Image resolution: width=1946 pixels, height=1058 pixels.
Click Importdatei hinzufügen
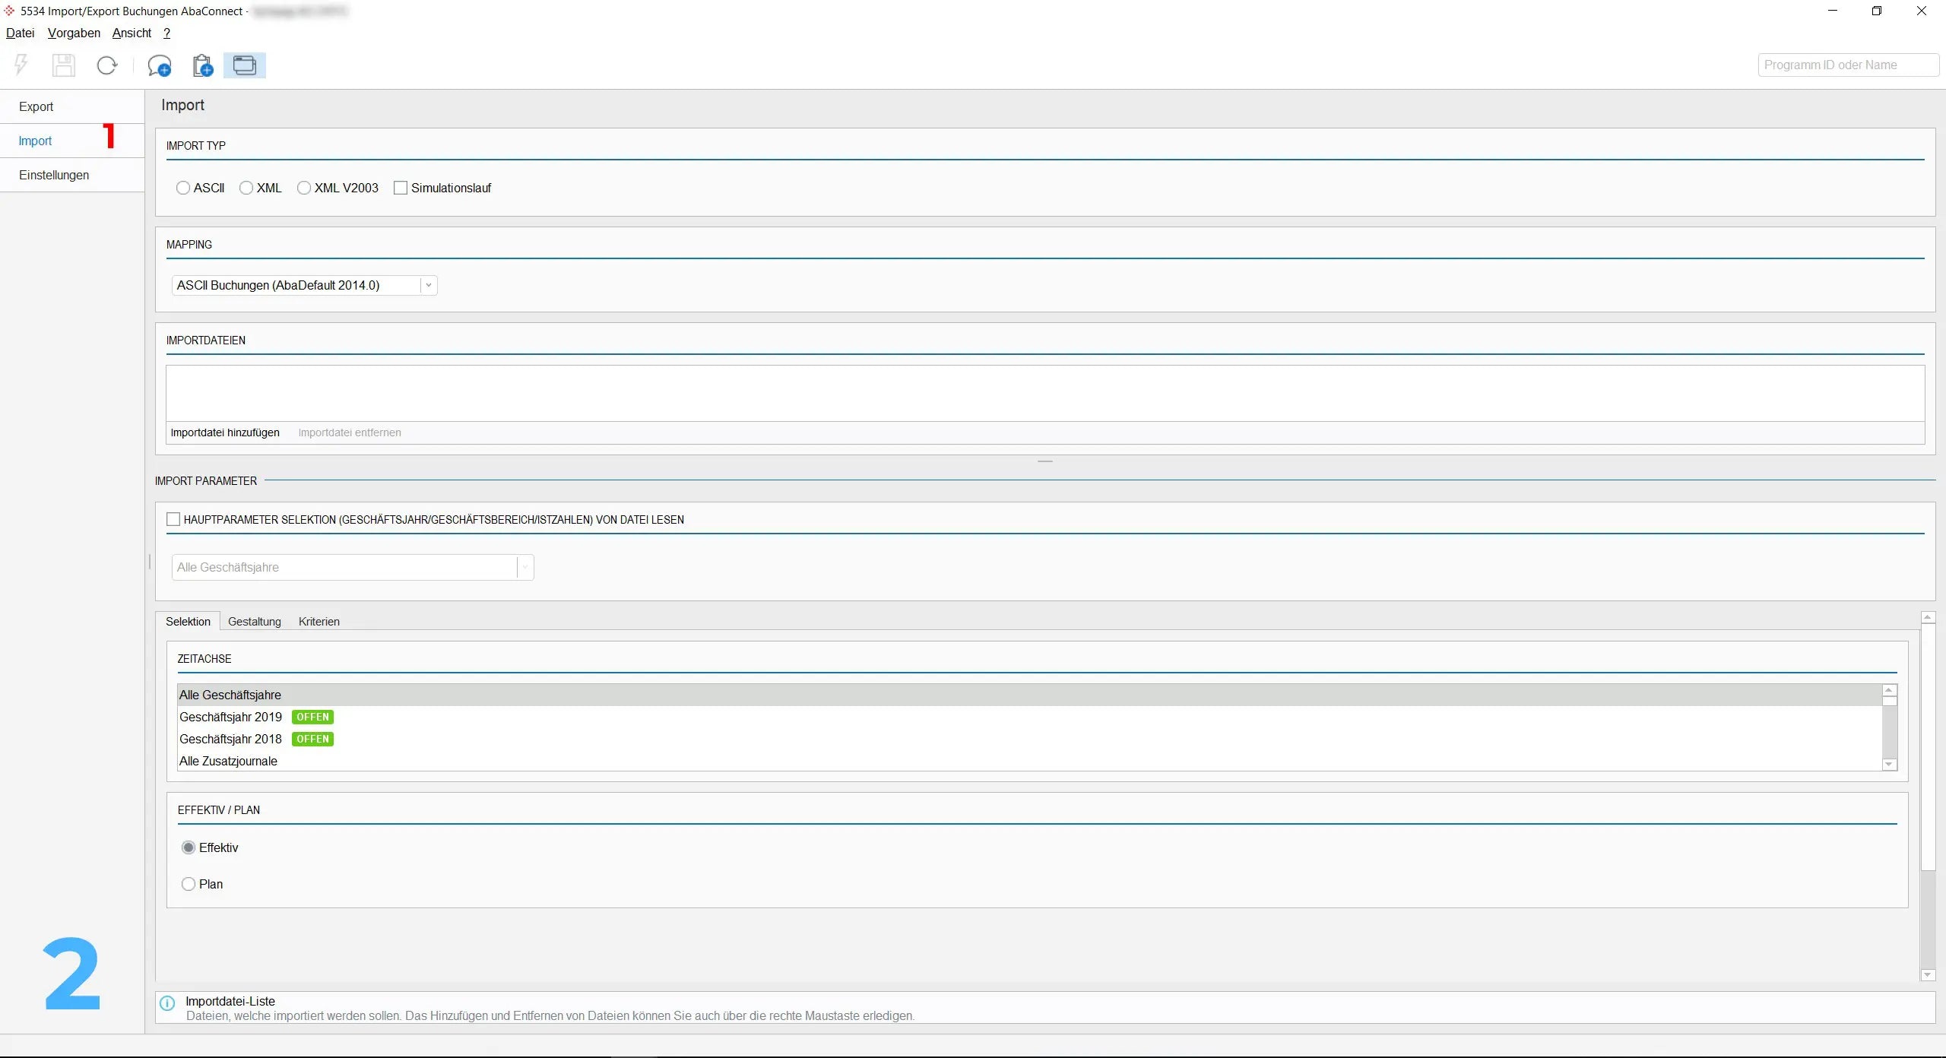coord(225,432)
